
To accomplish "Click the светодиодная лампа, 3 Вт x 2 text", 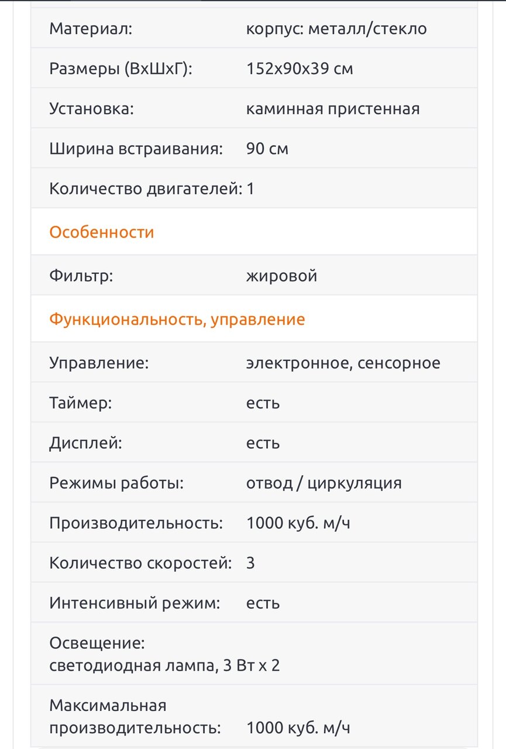I will [x=164, y=665].
